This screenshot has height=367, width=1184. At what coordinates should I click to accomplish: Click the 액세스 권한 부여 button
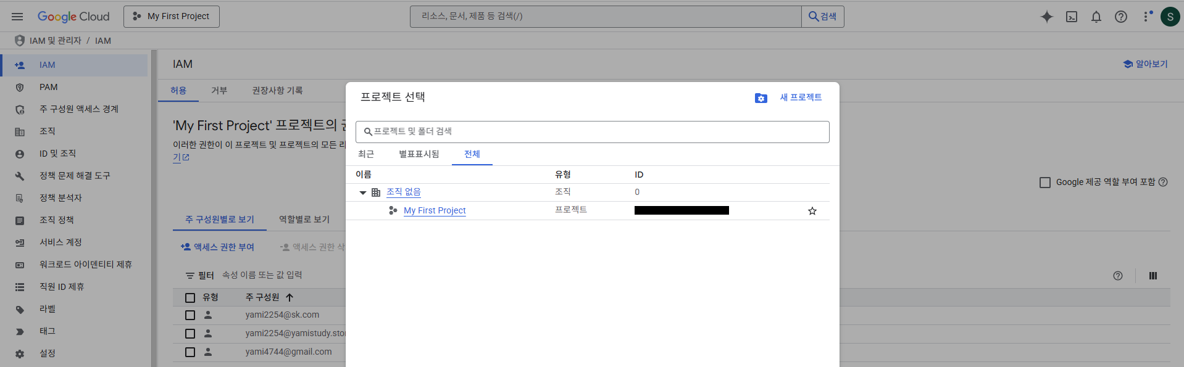point(217,247)
